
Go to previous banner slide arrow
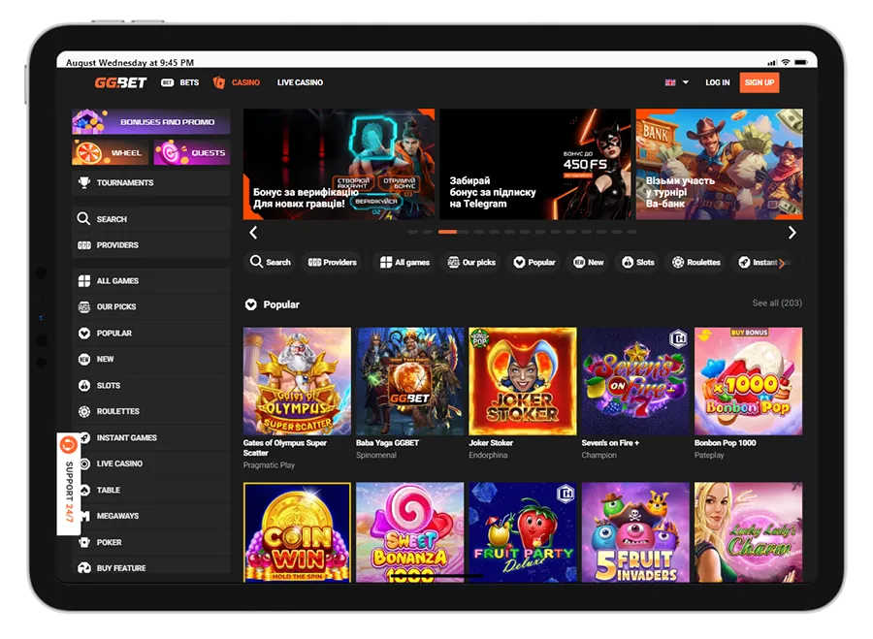click(253, 232)
